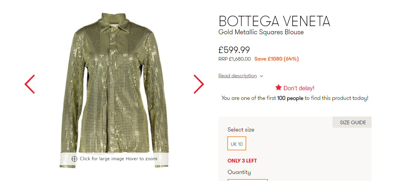
Task: Open the SIZE GUIDE
Action: (353, 122)
